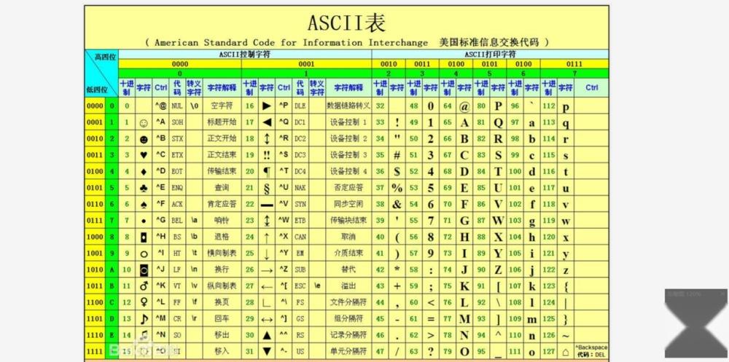Select the '否定应答' description cell
The height and width of the screenshot is (362, 729).
click(x=348, y=188)
